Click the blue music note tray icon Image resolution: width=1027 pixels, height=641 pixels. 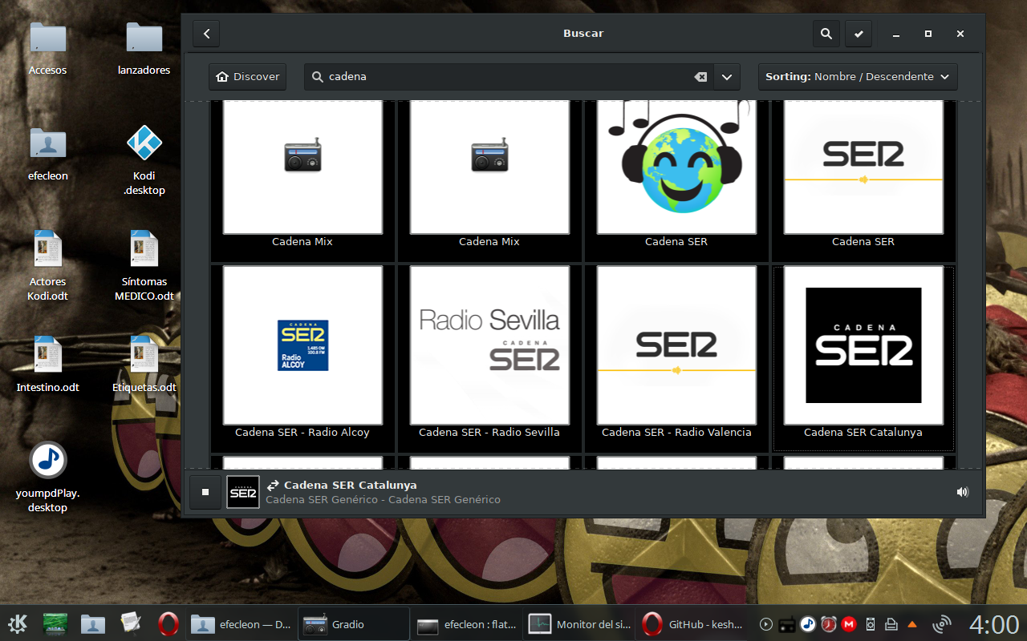point(808,624)
